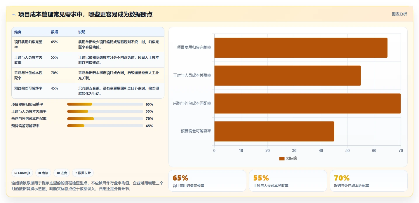Click the footnote paragraph starting 这组情景数据

coord(87,186)
